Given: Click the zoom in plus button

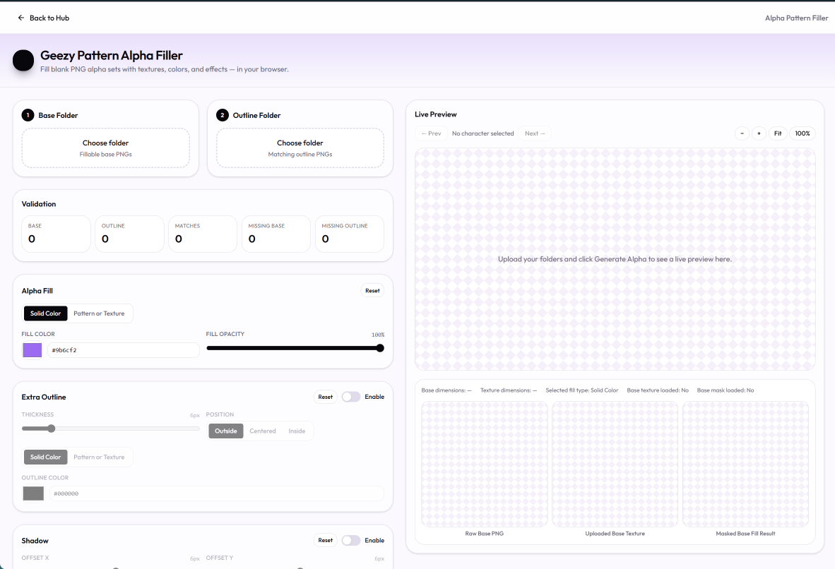Looking at the screenshot, I should point(759,133).
